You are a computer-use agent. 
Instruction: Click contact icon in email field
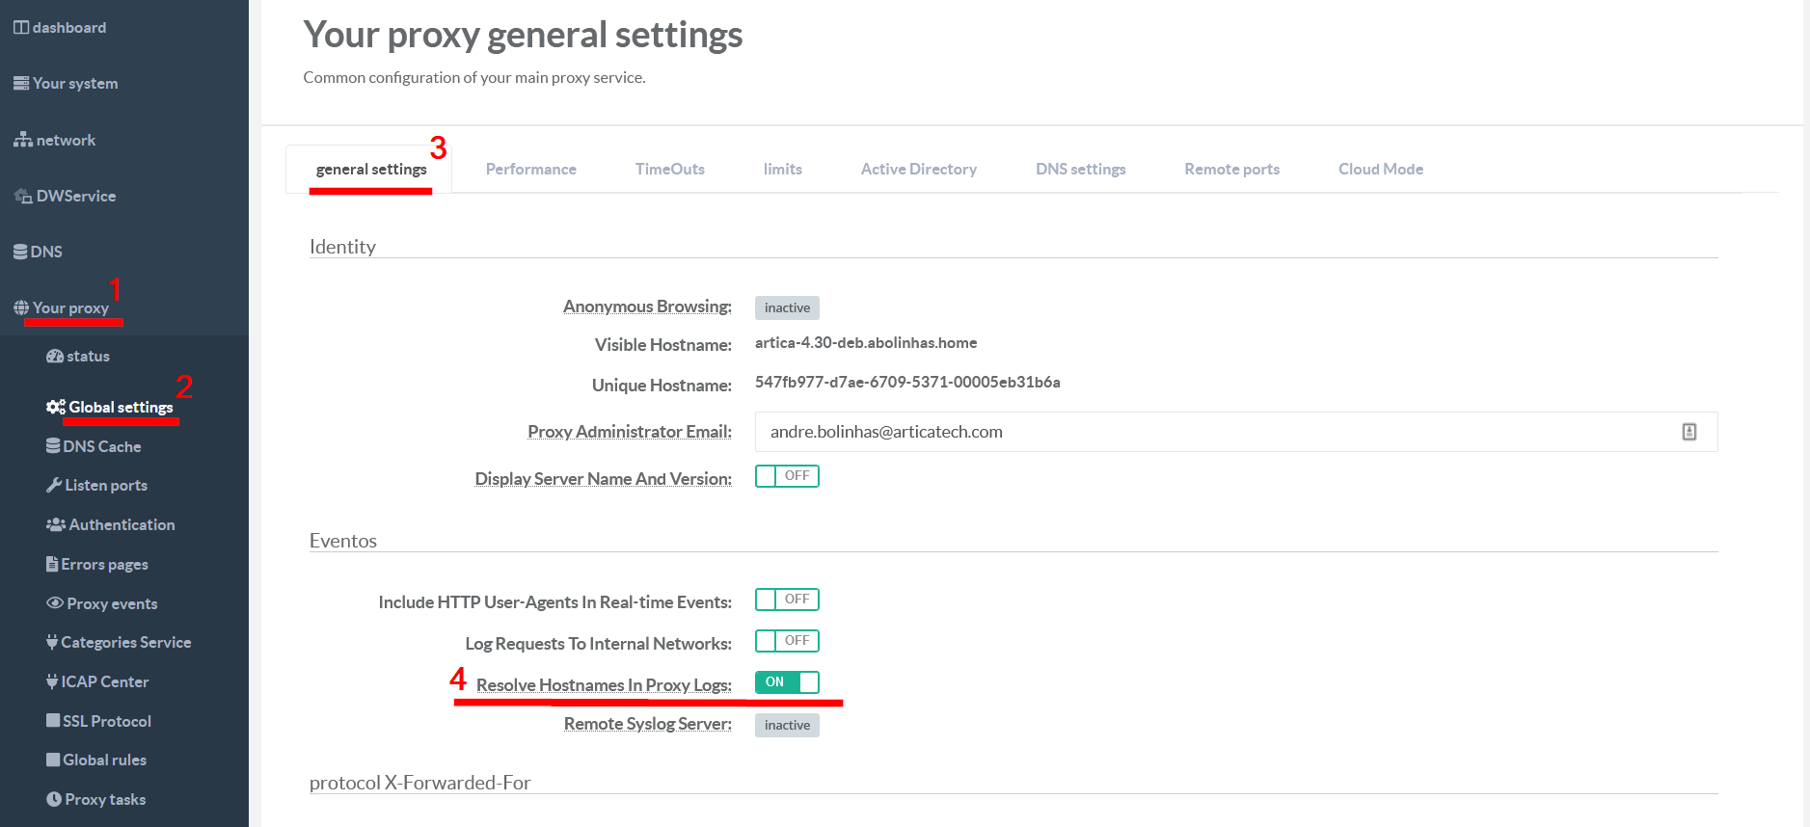(1688, 432)
